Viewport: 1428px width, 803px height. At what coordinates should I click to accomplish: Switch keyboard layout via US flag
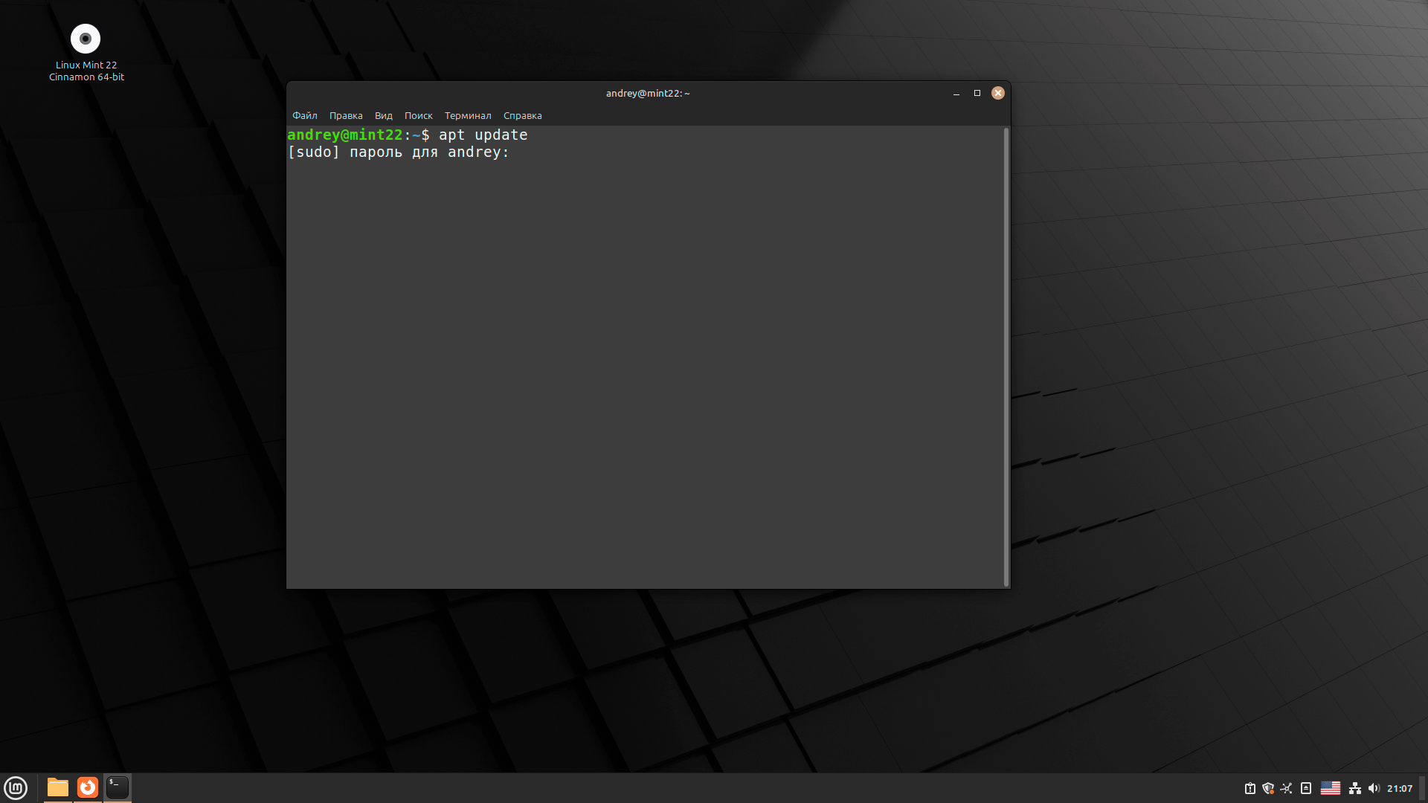tap(1331, 788)
